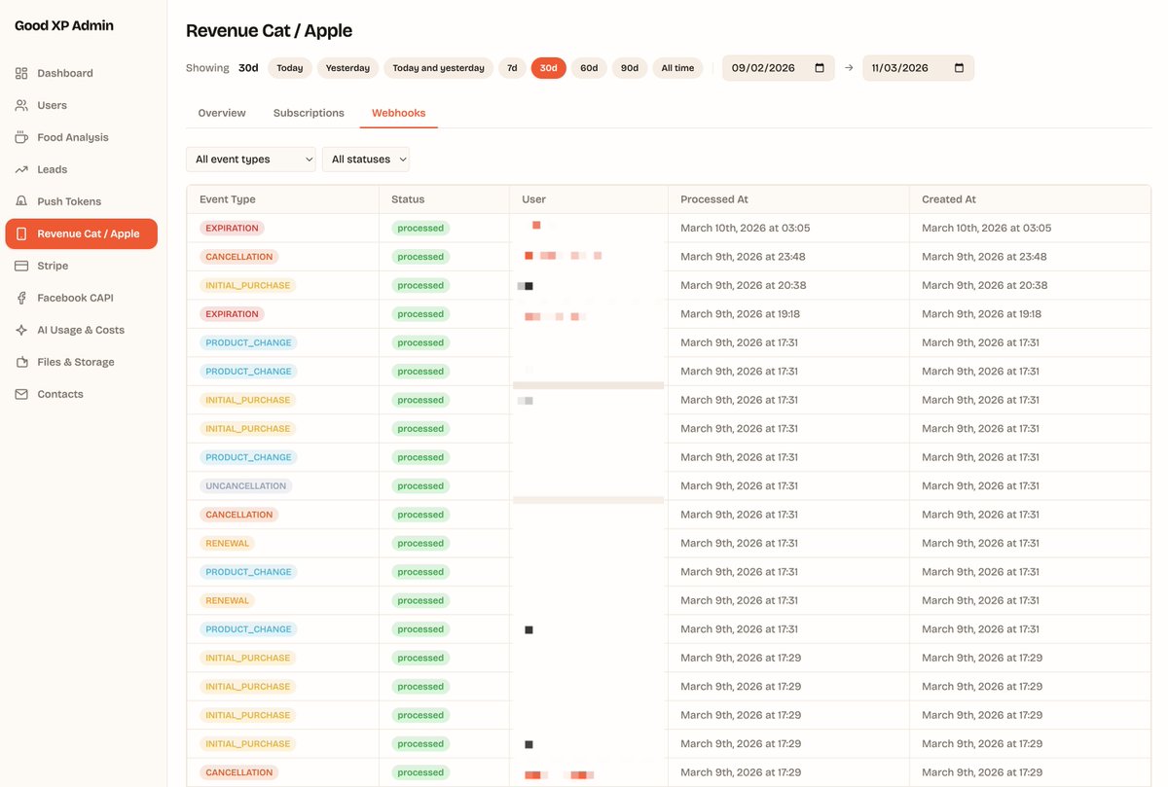Choose the 60d range filter
Image resolution: width=1168 pixels, height=787 pixels.
point(589,68)
